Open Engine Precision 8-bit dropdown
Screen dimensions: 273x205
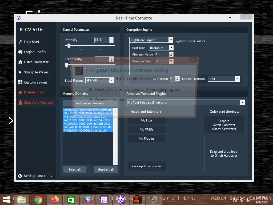pos(238,79)
